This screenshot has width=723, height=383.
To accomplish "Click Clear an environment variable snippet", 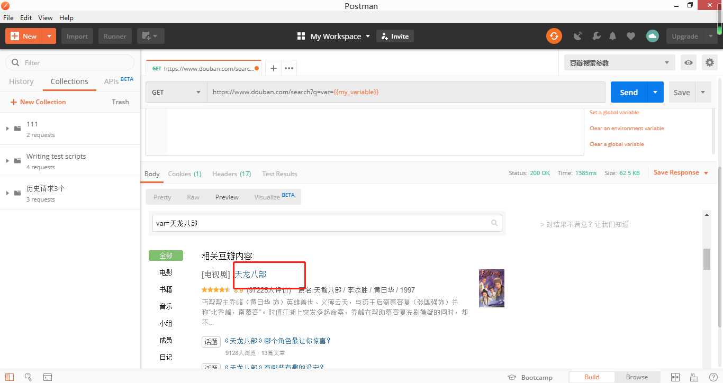I will [627, 128].
